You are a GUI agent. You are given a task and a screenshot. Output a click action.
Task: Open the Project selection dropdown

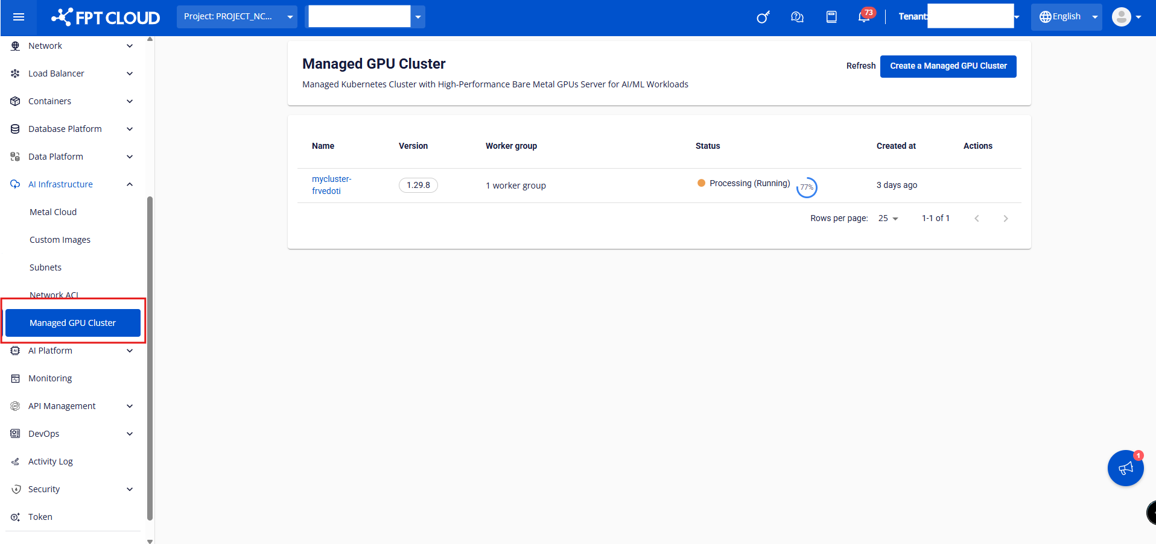point(237,17)
